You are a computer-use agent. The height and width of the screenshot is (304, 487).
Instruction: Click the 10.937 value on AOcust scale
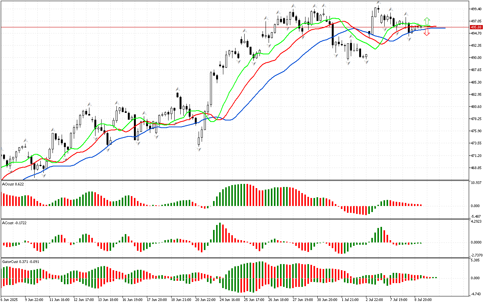click(x=476, y=183)
